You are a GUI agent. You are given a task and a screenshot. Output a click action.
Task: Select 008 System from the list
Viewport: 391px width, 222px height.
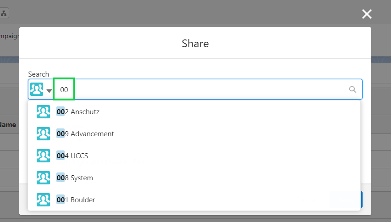[194, 178]
